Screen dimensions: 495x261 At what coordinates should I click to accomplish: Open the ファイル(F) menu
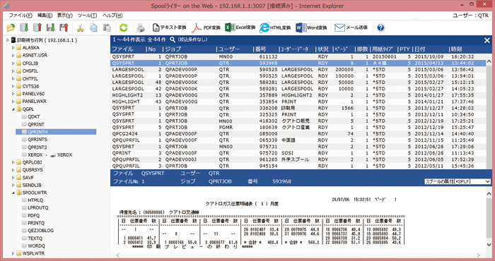click(21, 16)
